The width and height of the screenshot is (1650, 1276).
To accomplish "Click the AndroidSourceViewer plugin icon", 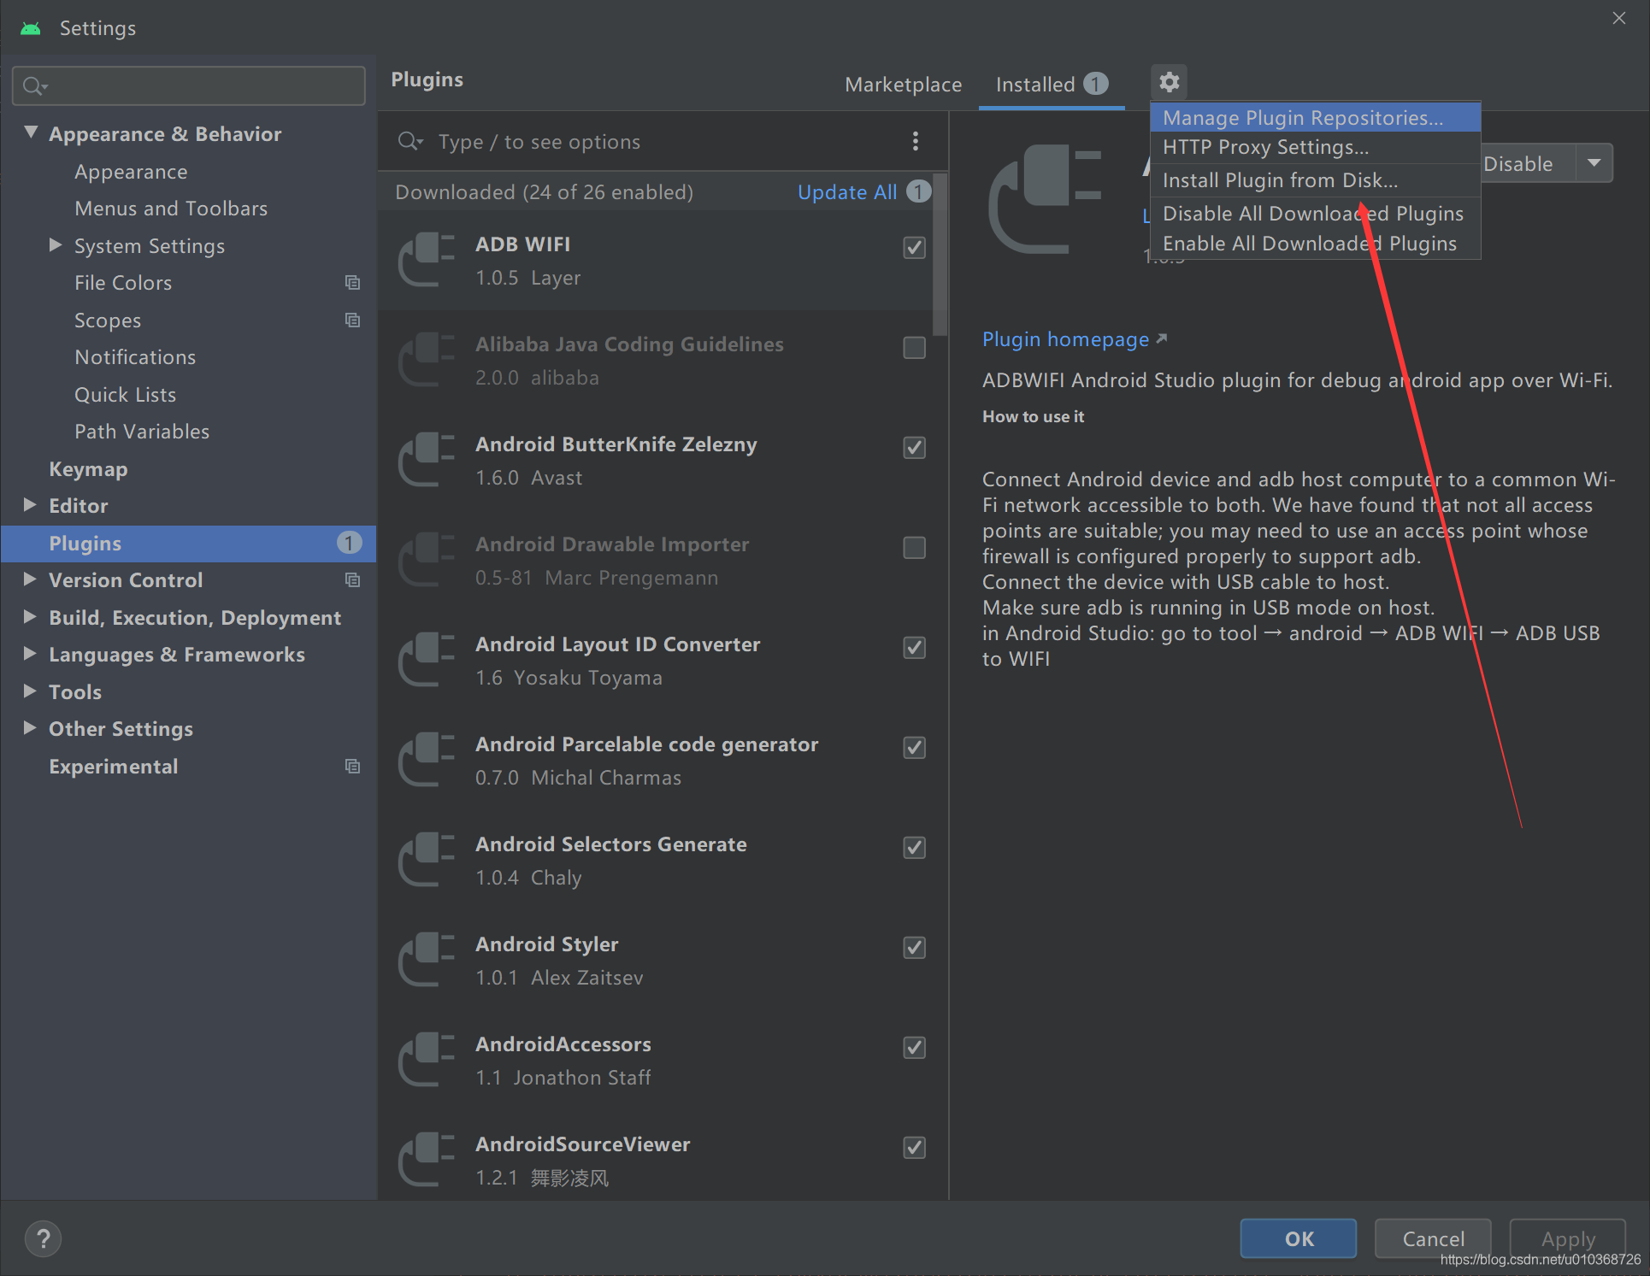I will (x=426, y=1160).
